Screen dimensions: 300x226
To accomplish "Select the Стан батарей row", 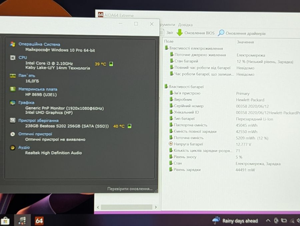I will click(x=232, y=61).
